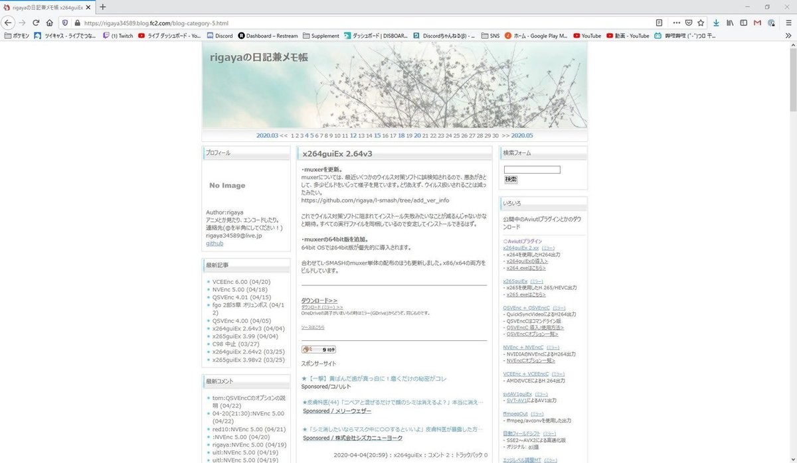Open sidebar link NVEnc + NVEncC

[x=523, y=347]
